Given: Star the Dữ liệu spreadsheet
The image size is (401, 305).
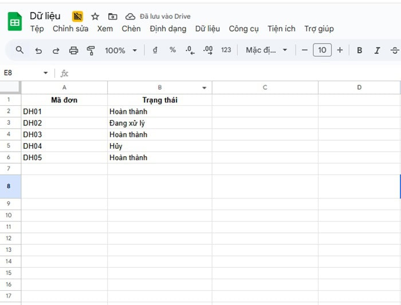Looking at the screenshot, I should click(95, 17).
